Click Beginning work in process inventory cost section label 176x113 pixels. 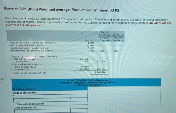[x=34, y=56]
